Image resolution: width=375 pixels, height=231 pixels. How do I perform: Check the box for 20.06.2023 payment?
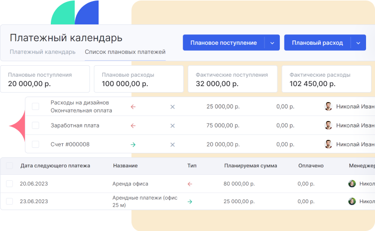[x=9, y=184]
